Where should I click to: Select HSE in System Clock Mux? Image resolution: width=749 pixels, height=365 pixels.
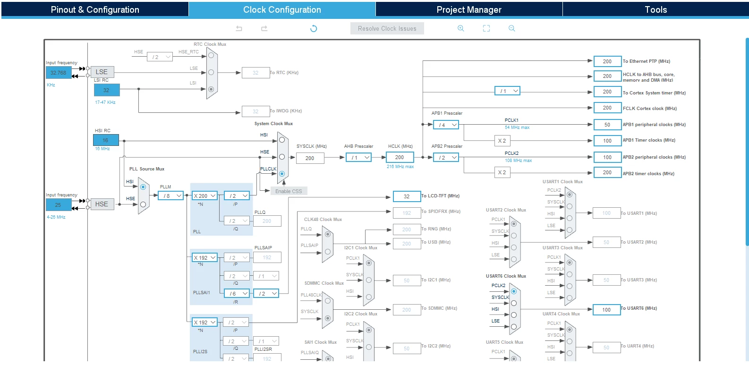[x=282, y=157]
